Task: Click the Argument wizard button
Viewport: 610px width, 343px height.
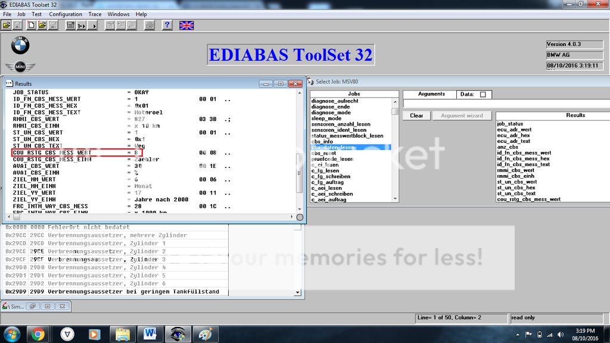Action: tap(462, 116)
